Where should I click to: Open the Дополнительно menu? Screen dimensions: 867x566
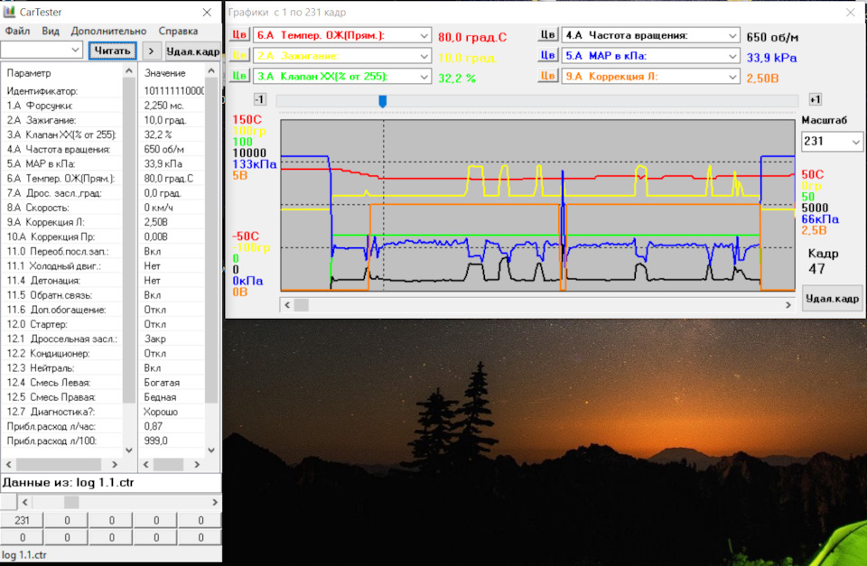(107, 31)
